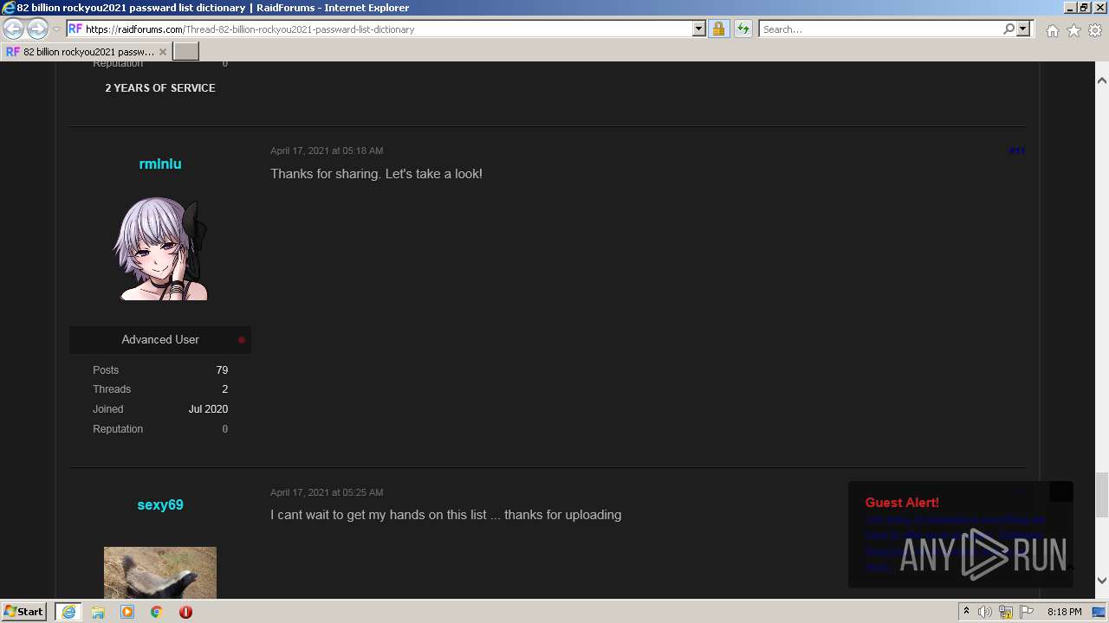Click the 'Thanks for sharing' post text

point(376,174)
